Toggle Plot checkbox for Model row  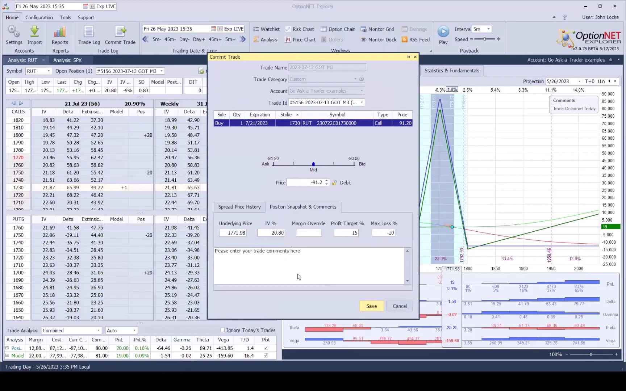pos(266,356)
